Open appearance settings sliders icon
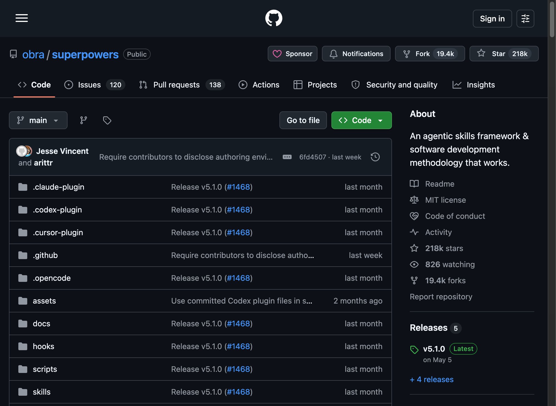Image resolution: width=556 pixels, height=406 pixels. [x=525, y=19]
